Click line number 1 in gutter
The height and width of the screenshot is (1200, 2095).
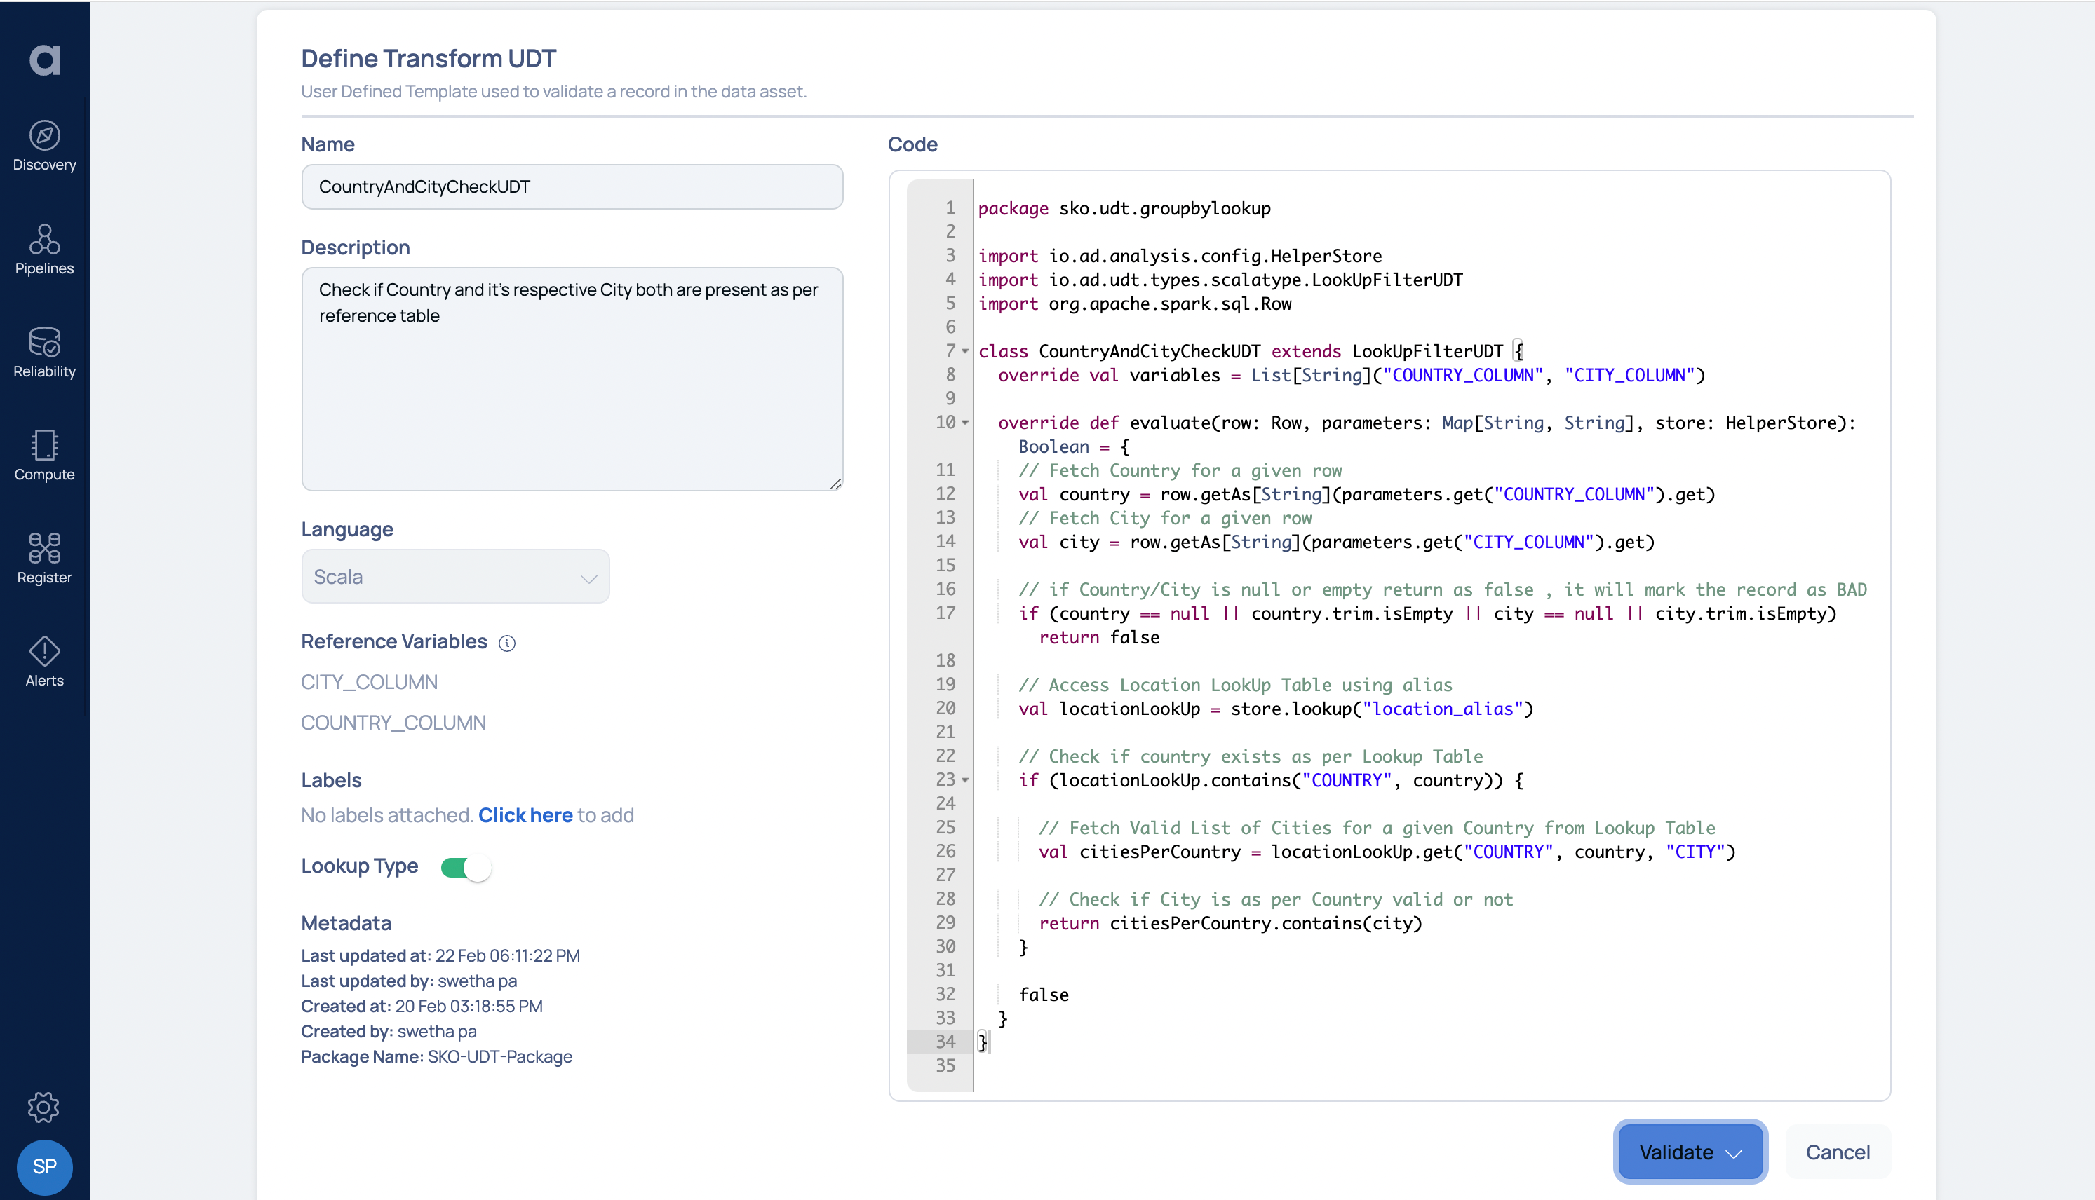click(950, 207)
